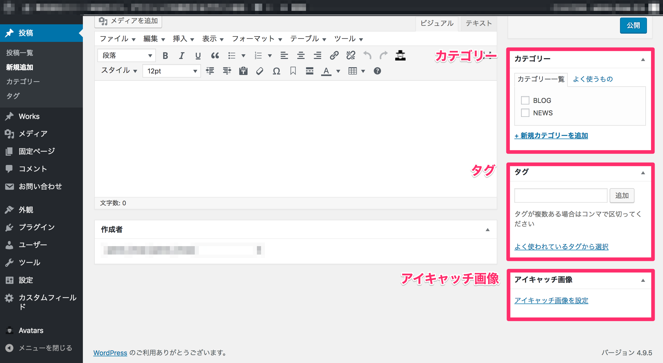Click the 公開 publish button
This screenshot has height=363, width=663.
click(633, 25)
